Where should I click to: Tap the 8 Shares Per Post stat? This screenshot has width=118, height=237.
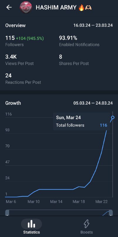click(x=74, y=60)
